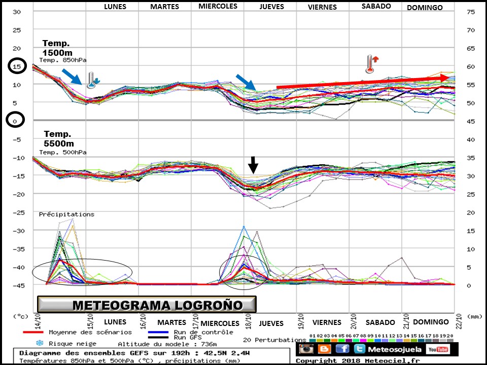Image resolution: width=487 pixels, height=365 pixels.
Task: Click the Temp. 1500m annotation
Action: pyautogui.click(x=57, y=48)
